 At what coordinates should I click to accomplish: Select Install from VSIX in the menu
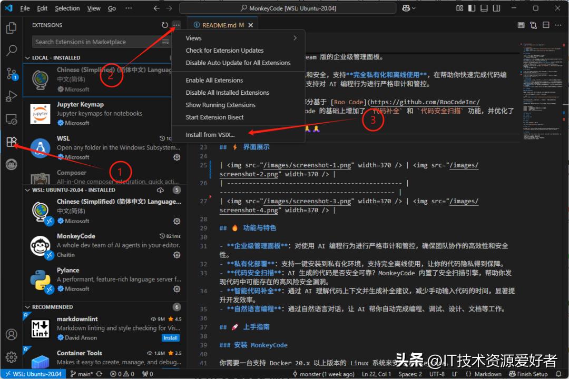[x=209, y=134]
